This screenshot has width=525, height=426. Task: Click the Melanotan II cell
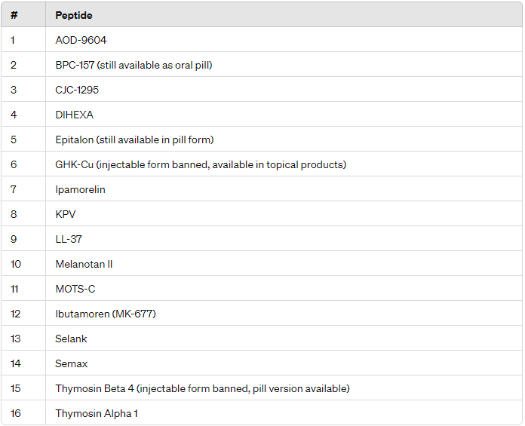[x=84, y=264]
